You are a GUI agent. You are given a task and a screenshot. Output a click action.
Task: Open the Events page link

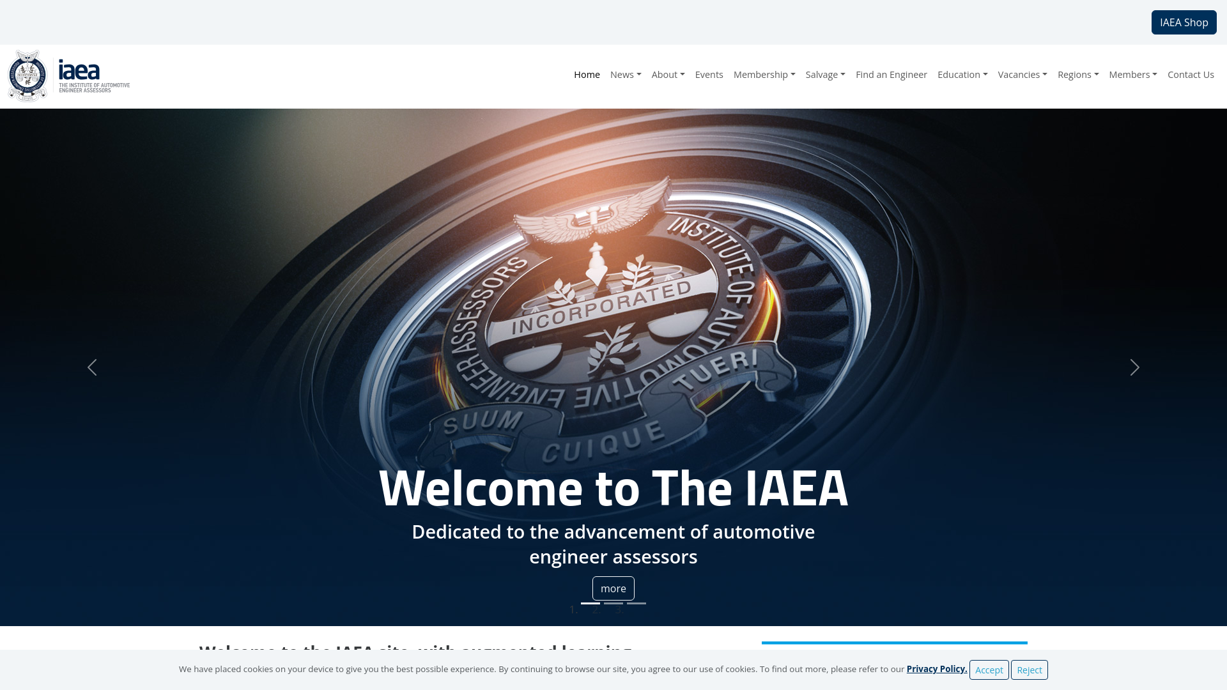709,75
